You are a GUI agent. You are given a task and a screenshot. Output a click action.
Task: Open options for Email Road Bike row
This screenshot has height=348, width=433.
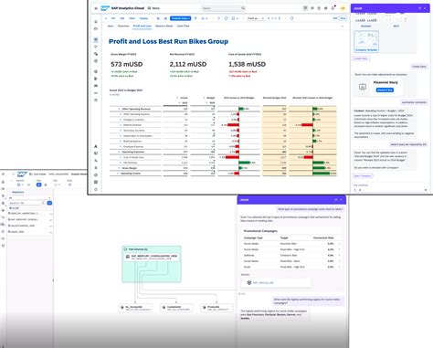click(x=340, y=267)
